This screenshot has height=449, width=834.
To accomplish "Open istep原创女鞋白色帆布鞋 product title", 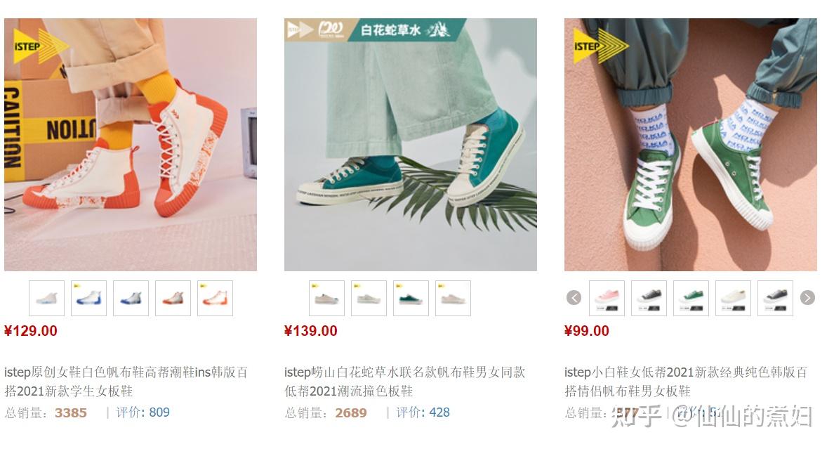I will click(126, 382).
